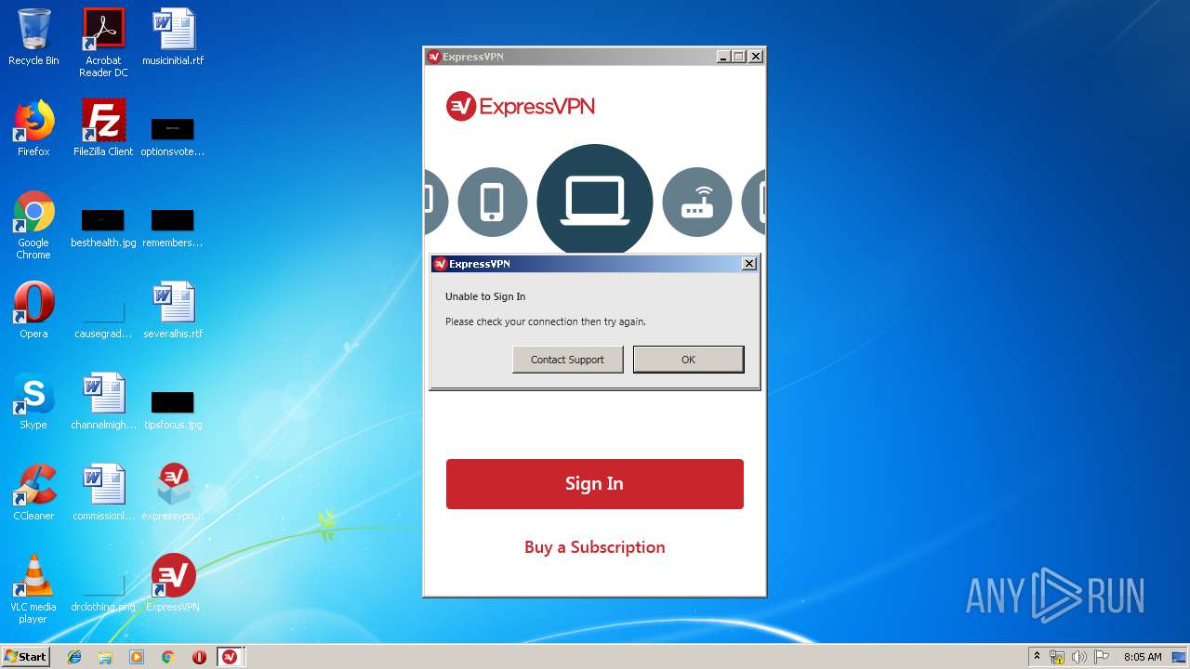Select the remembers file icon

[173, 228]
